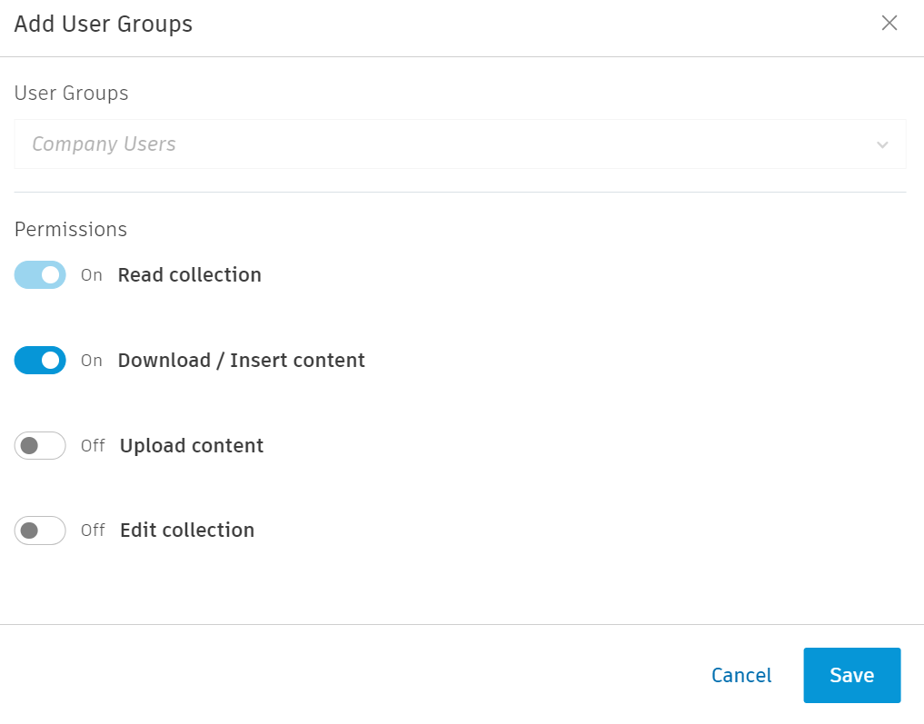Click the Permissions section heading
924x724 pixels.
point(71,230)
